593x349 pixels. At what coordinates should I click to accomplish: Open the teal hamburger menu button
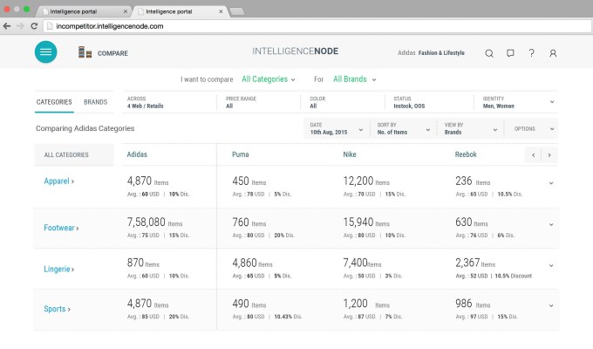click(45, 52)
